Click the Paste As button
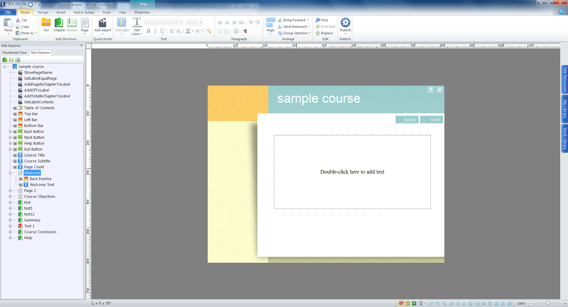 (26, 33)
